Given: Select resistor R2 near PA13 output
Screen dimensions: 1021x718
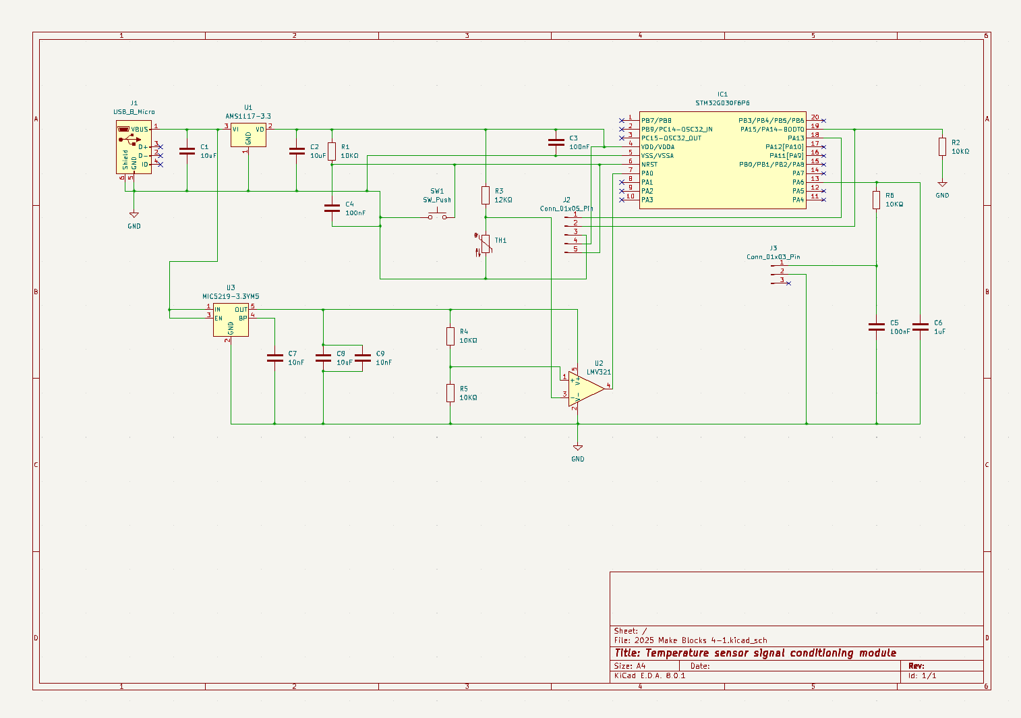Looking at the screenshot, I should pyautogui.click(x=942, y=147).
